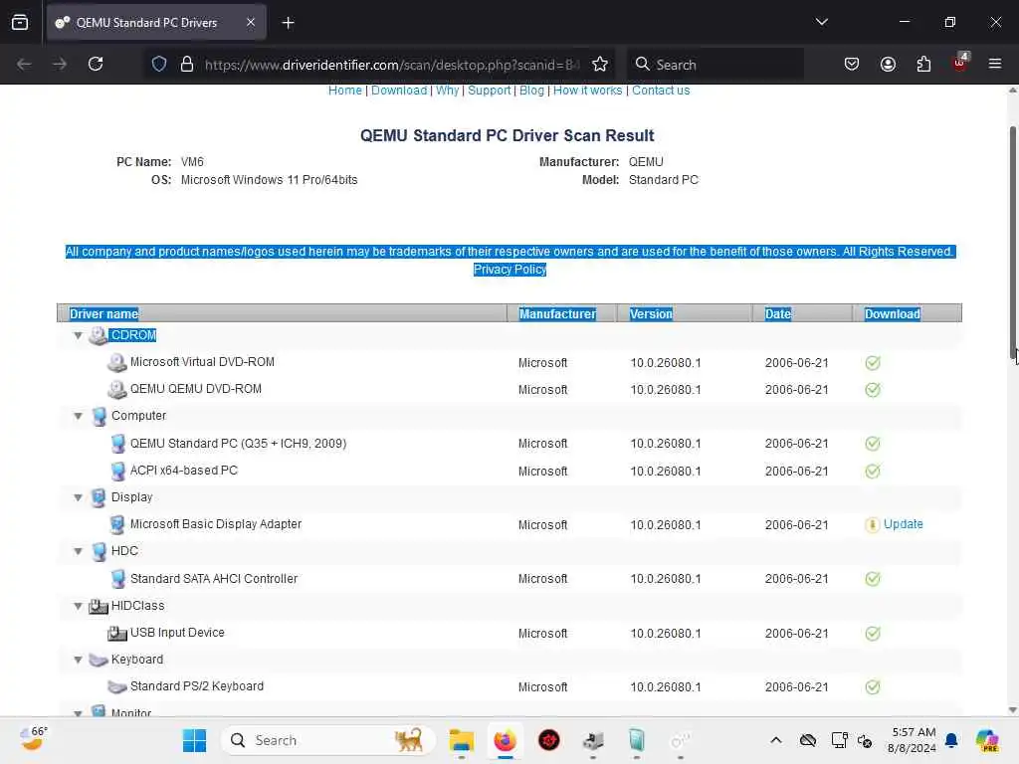
Task: Select the QEMU Standard PC Drivers tab
Action: [x=156, y=22]
